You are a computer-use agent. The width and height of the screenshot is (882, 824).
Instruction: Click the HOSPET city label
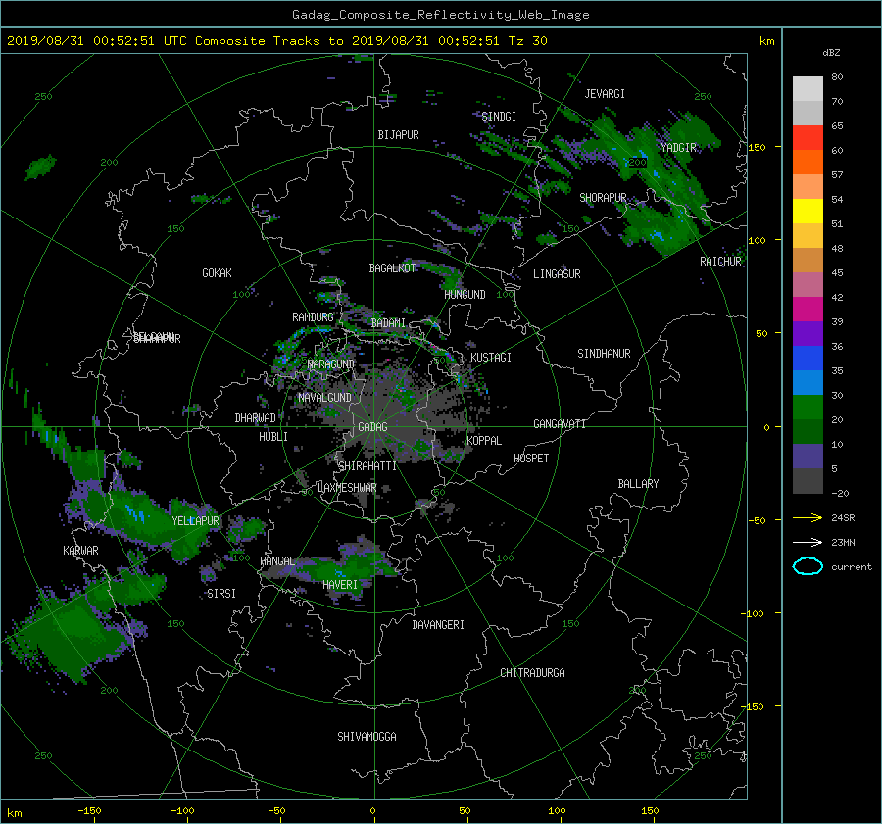[531, 459]
